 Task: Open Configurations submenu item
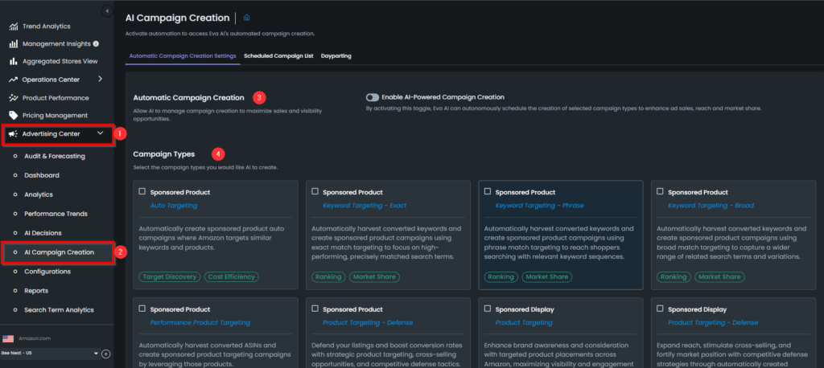click(47, 272)
